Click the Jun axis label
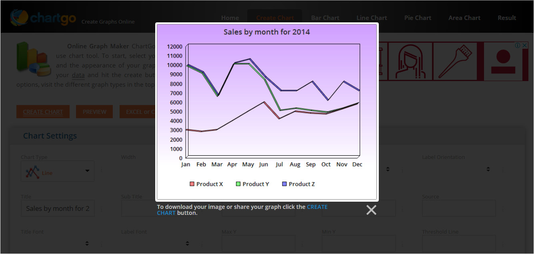 coord(264,165)
